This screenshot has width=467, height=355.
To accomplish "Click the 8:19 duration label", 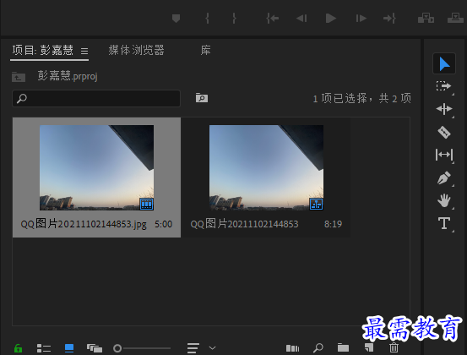I will [x=333, y=224].
